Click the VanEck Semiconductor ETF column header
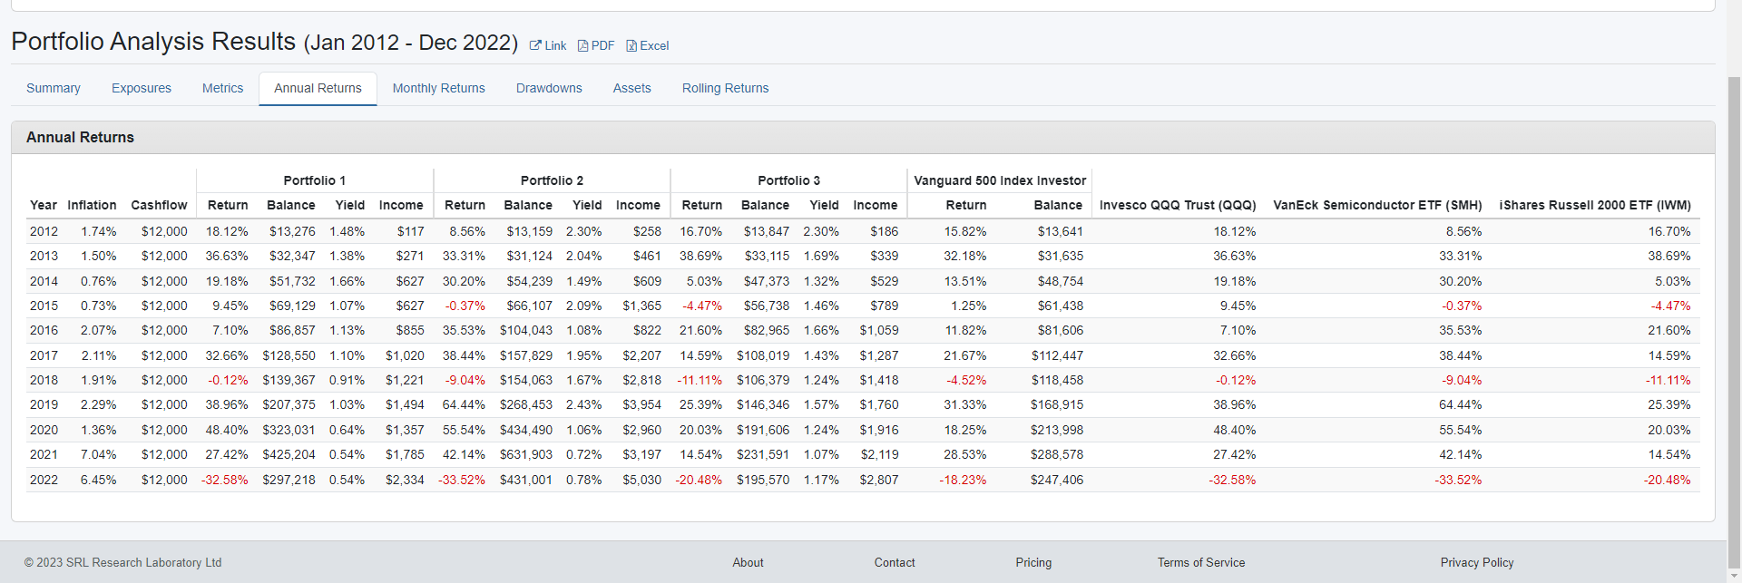Viewport: 1742px width, 583px height. coord(1376,205)
